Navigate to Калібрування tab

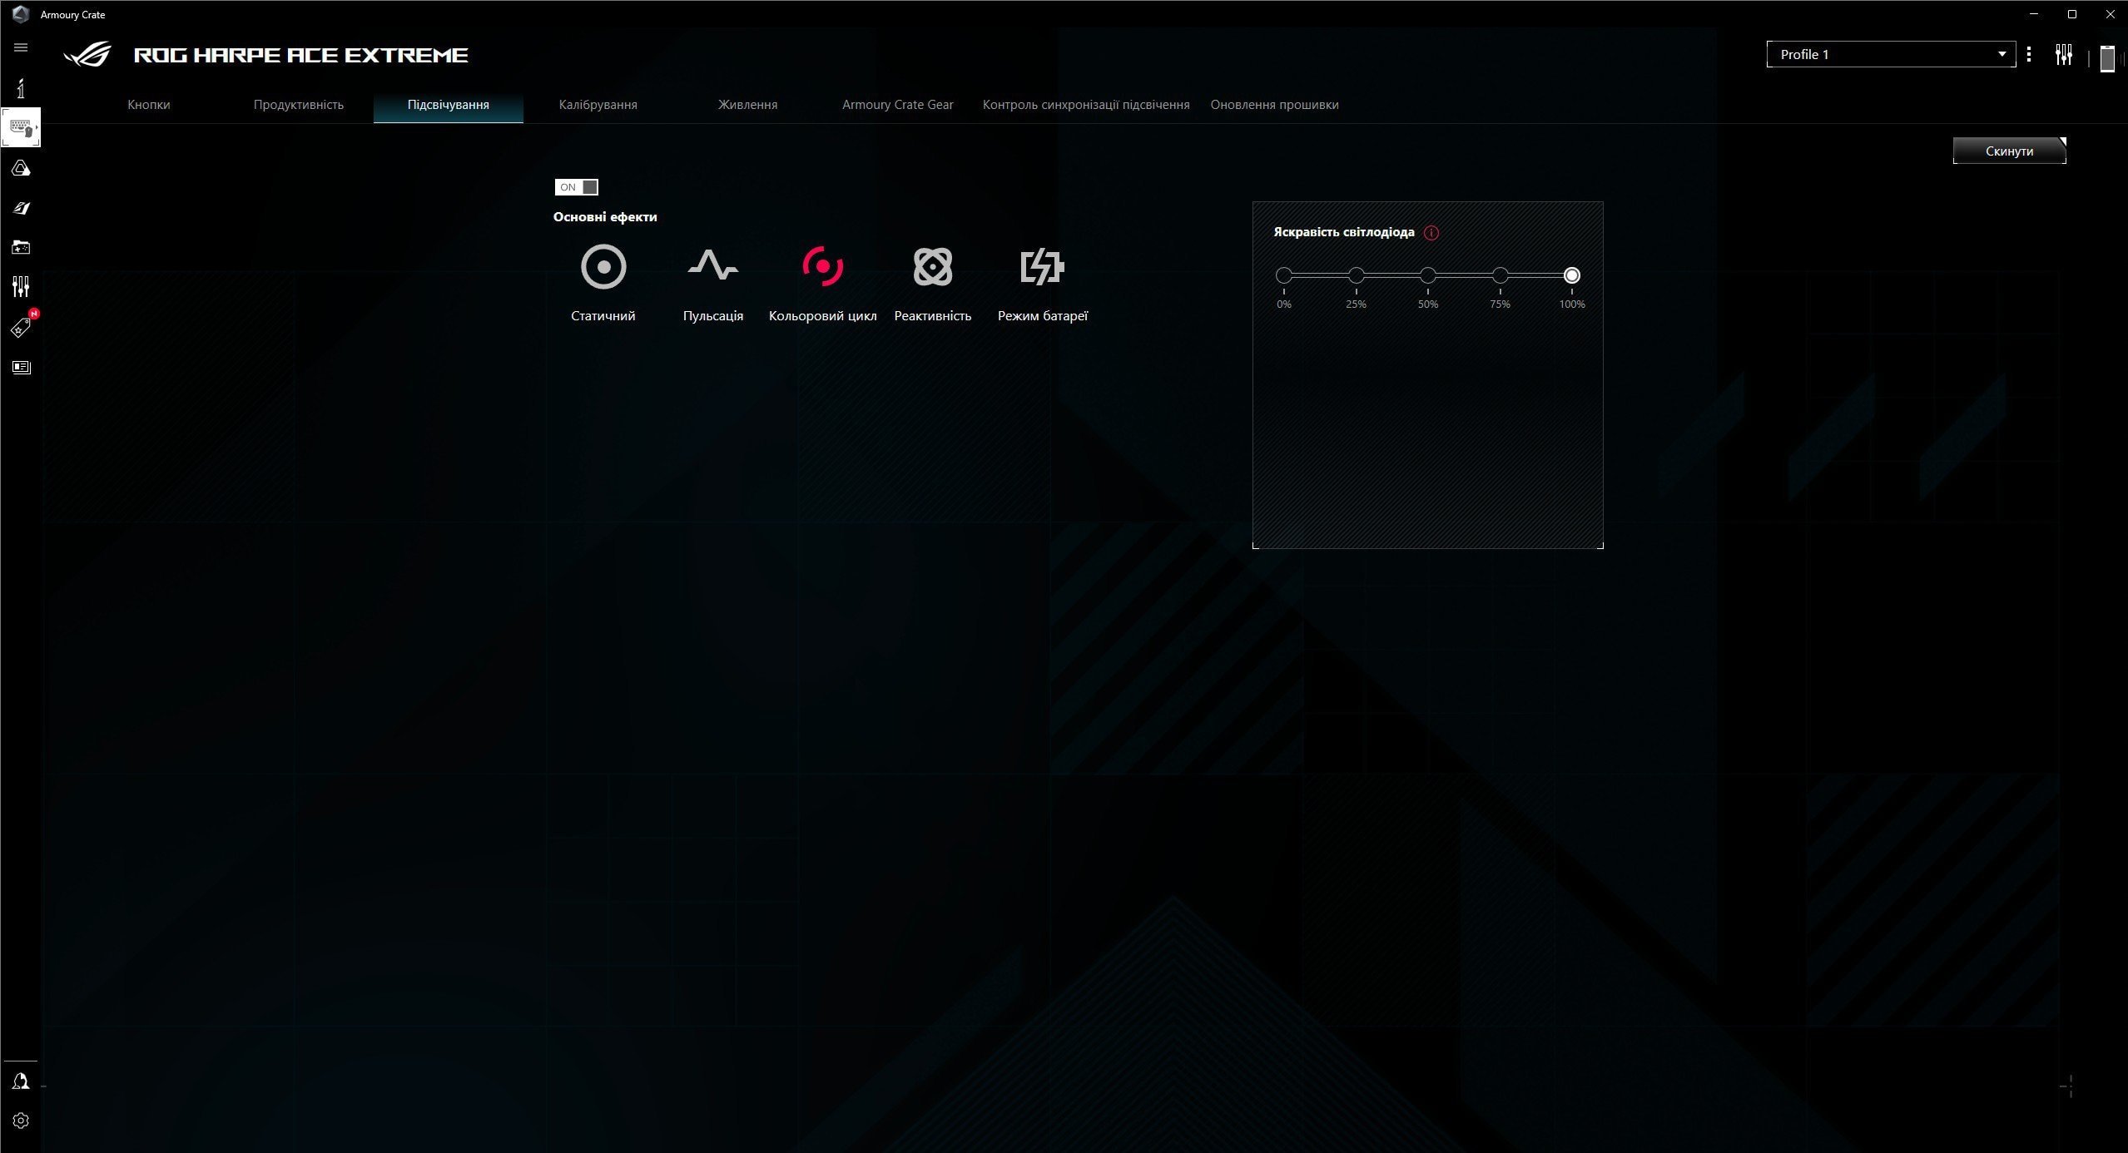point(597,104)
